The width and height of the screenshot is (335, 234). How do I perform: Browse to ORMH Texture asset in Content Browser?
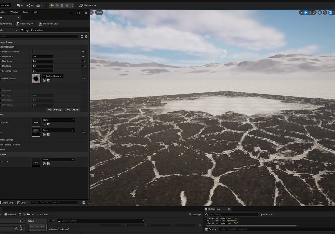point(49,81)
